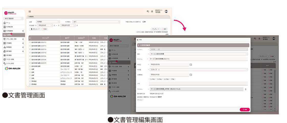
Task: Open the chat icon in list screen header
Action: tap(148, 12)
